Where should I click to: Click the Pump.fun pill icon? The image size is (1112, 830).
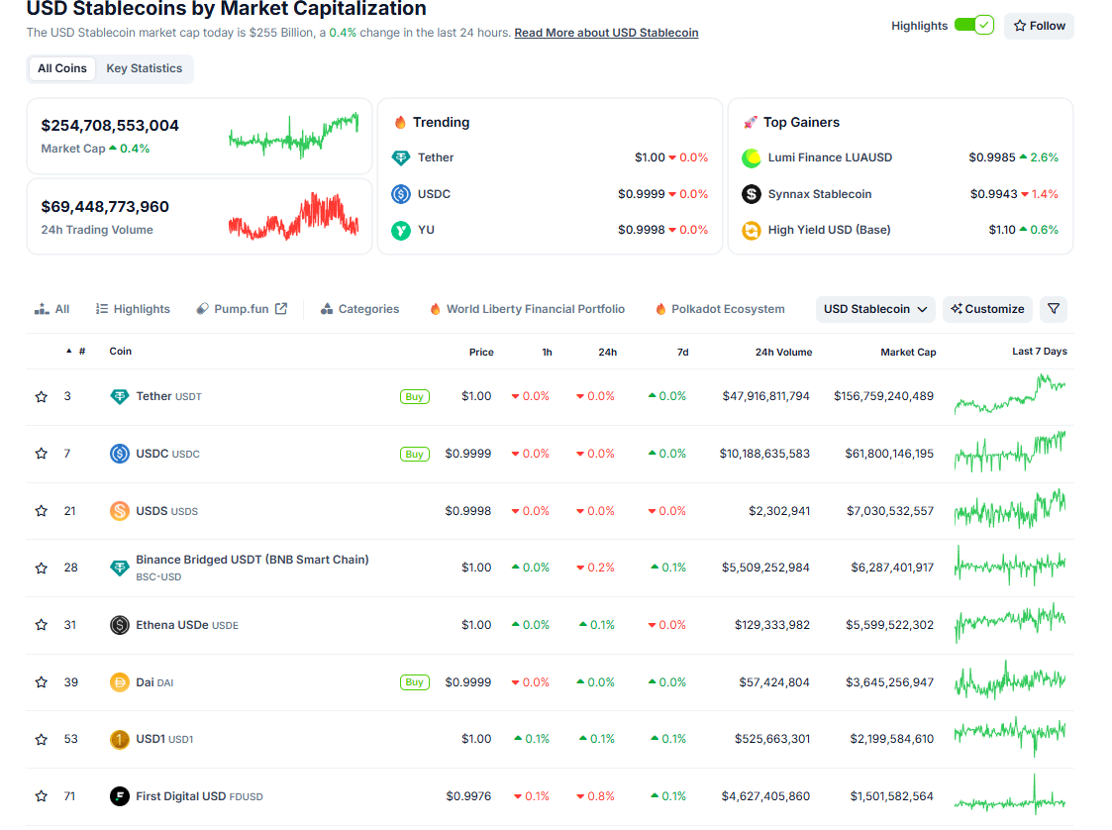pyautogui.click(x=202, y=309)
